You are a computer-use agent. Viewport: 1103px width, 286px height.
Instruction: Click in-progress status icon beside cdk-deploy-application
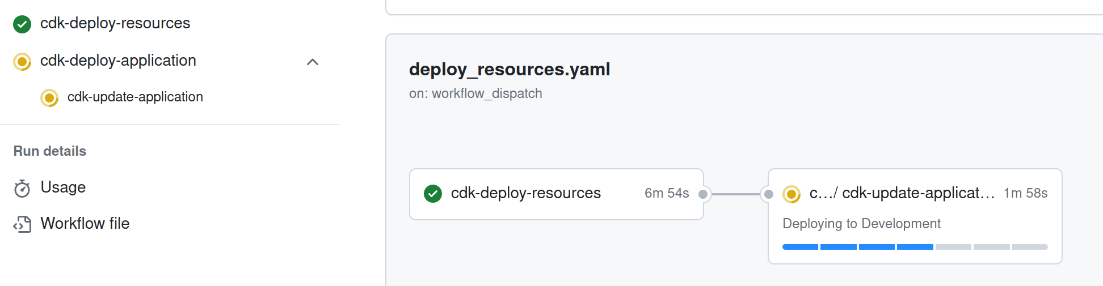(x=22, y=62)
